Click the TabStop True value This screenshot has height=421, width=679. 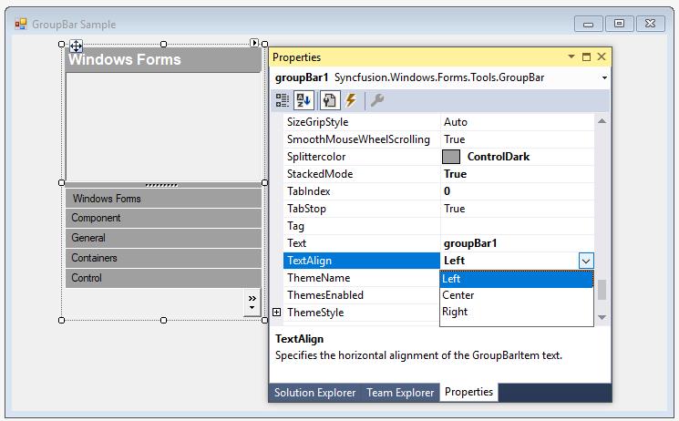pos(454,209)
